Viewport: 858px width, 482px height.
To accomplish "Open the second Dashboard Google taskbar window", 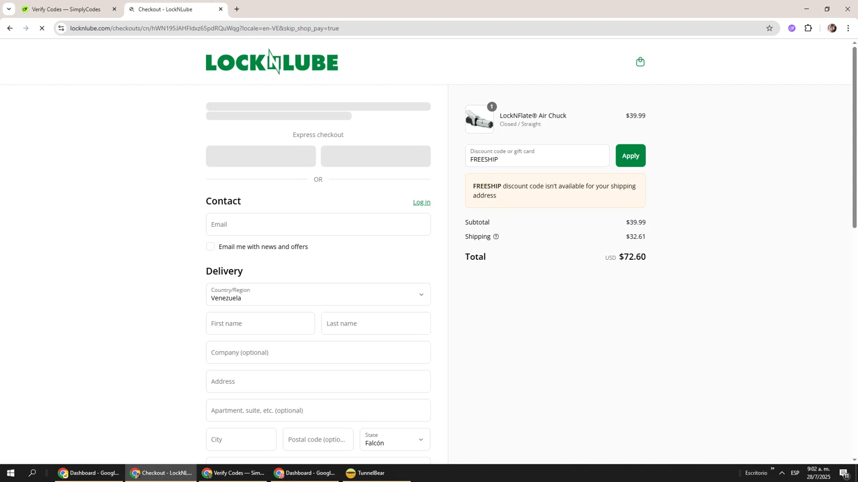I will point(305,473).
